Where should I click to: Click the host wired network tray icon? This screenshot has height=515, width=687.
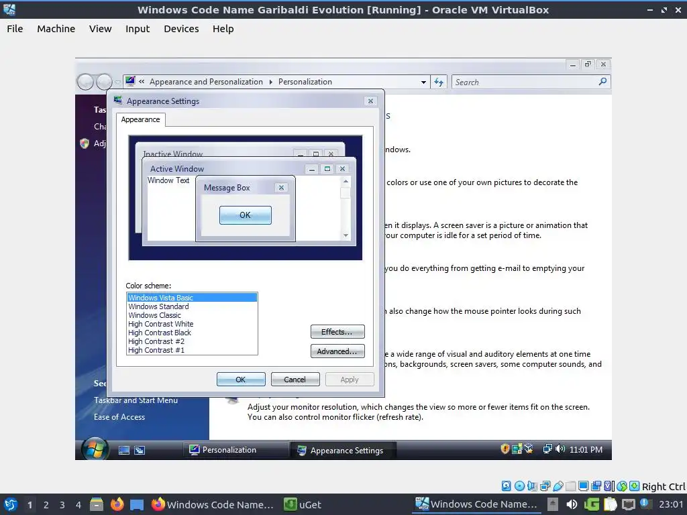[x=628, y=504]
